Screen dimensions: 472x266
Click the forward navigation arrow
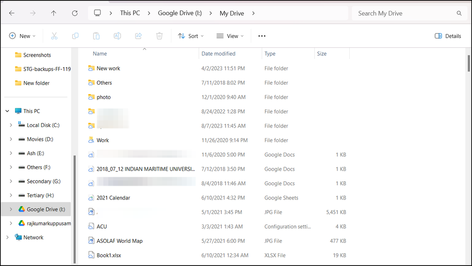click(x=33, y=13)
